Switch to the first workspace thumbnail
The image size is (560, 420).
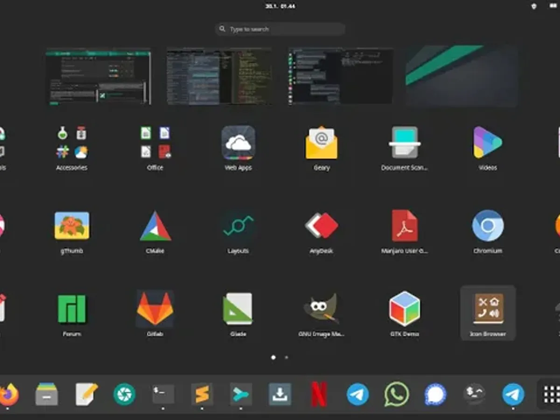[98, 76]
